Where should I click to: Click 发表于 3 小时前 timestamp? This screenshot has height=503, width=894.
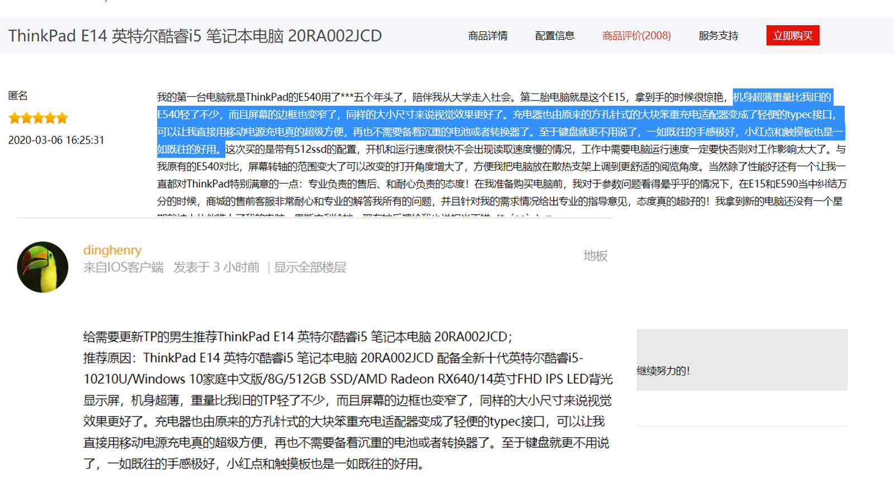[x=217, y=268]
